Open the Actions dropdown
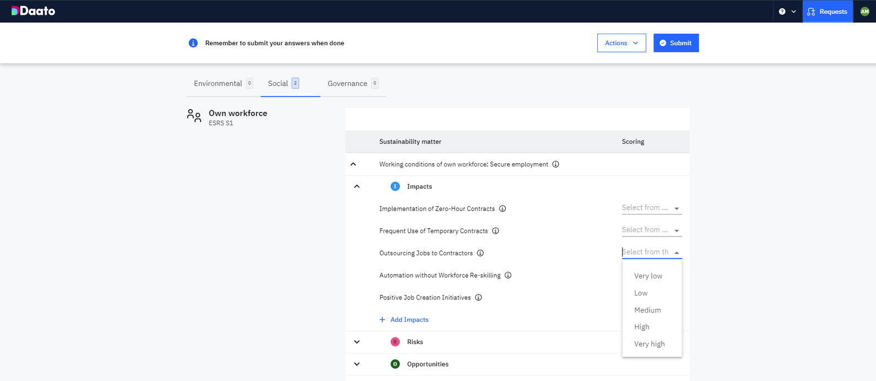876x381 pixels. (x=621, y=43)
